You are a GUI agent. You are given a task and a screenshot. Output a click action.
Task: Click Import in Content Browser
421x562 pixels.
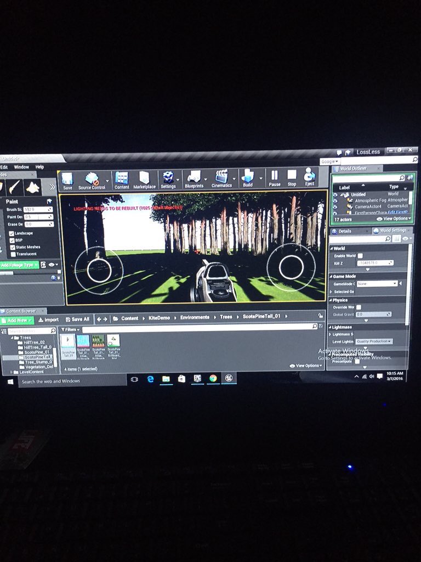[48, 320]
